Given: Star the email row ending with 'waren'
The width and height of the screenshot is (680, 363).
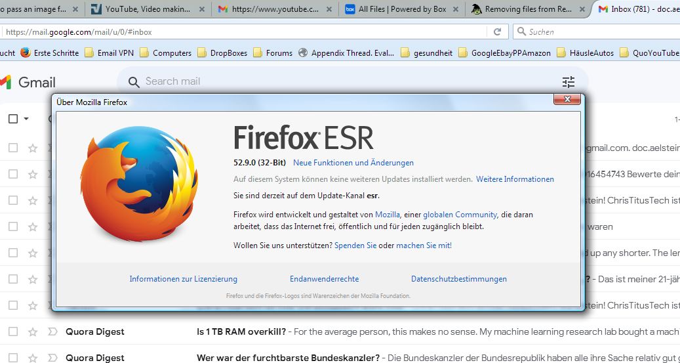Looking at the screenshot, I should point(33,226).
